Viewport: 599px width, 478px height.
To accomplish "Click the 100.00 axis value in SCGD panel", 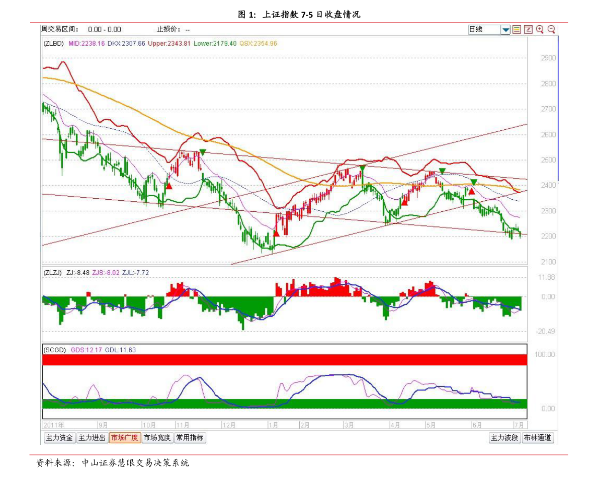I will (545, 355).
